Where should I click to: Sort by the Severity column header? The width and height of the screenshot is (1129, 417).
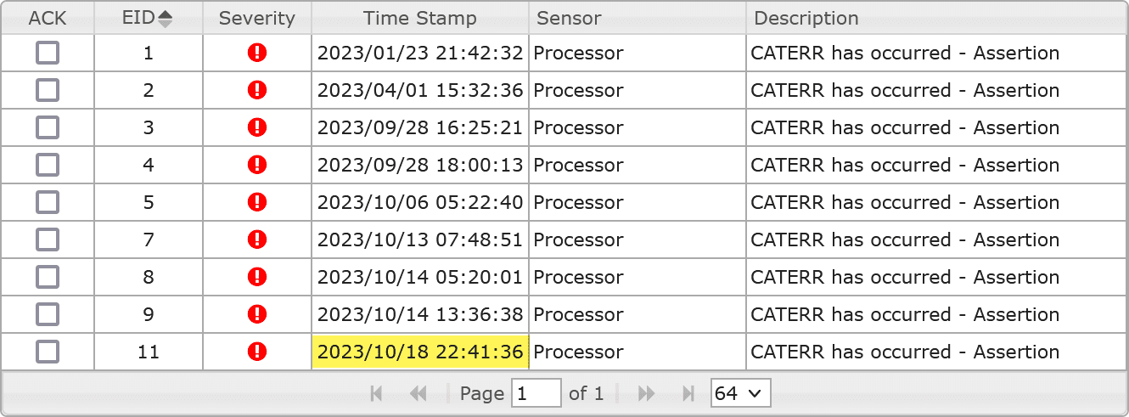pos(257,18)
